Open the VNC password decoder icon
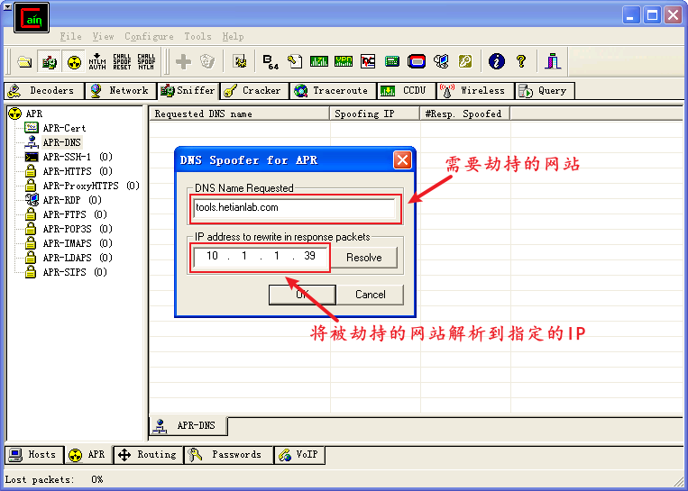 click(x=368, y=61)
